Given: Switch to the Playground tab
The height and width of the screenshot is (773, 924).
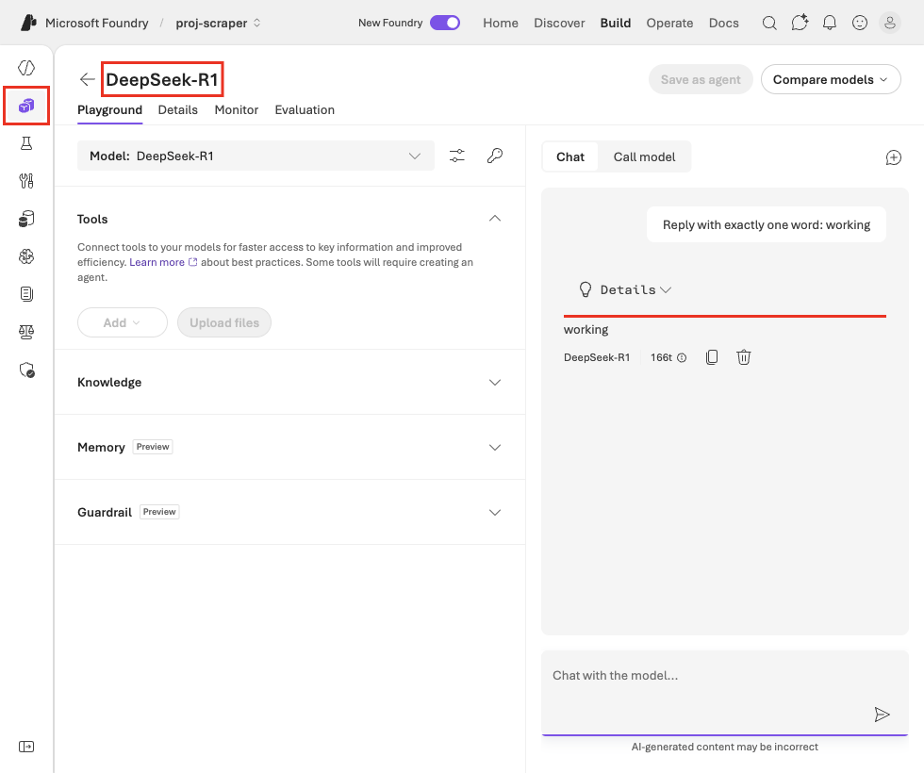Looking at the screenshot, I should [109, 110].
